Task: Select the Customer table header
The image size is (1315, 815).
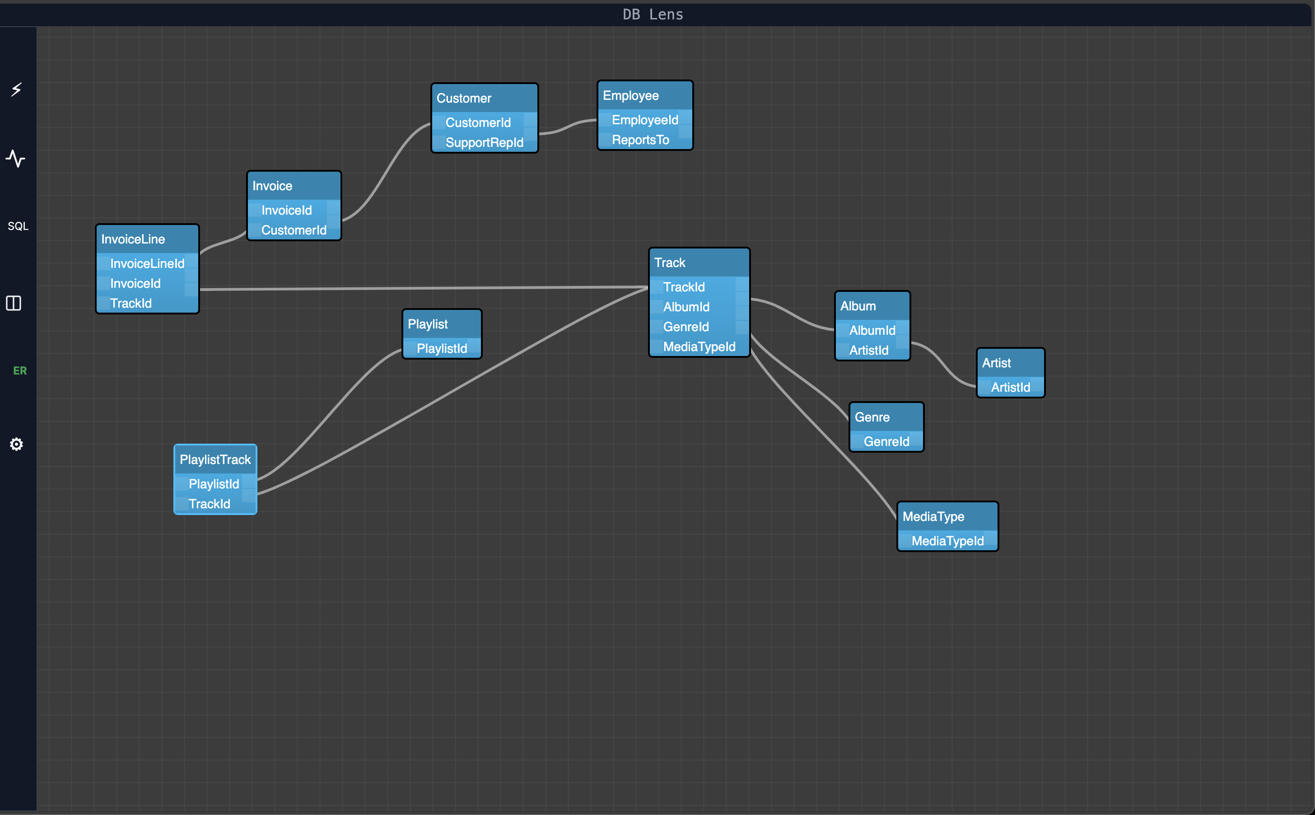Action: click(x=484, y=98)
